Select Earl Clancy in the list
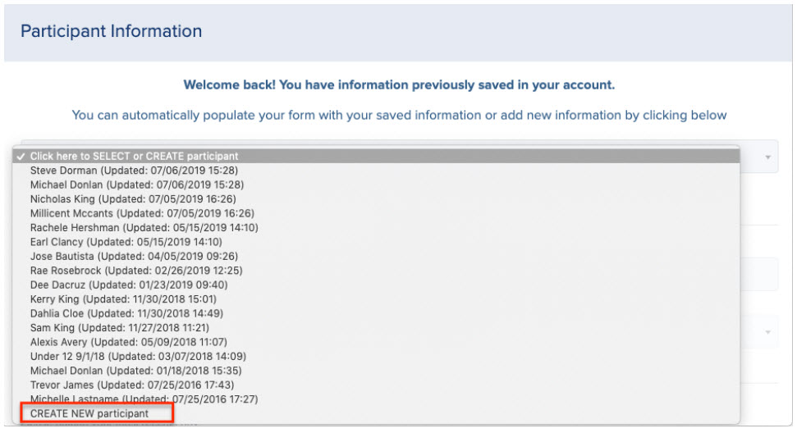This screenshot has height=433, width=797. (376, 242)
